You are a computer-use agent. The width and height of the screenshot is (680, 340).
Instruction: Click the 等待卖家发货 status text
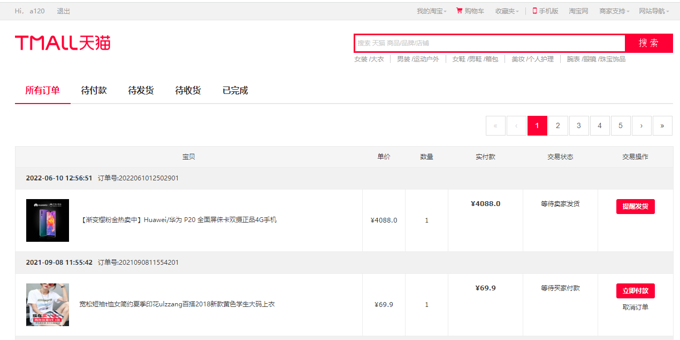tap(560, 204)
